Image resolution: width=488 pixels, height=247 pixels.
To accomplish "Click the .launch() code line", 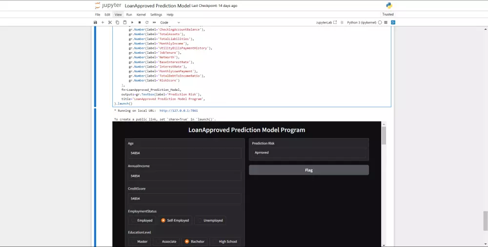I will tap(123, 103).
